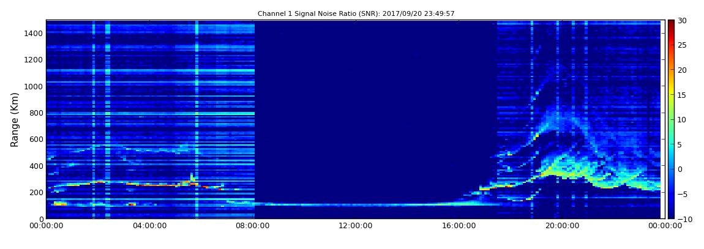This screenshot has width=704, height=249.
Task: Click the 200 range tick label
Action: pyautogui.click(x=36, y=193)
